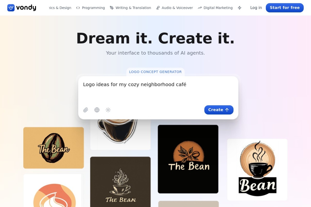The width and height of the screenshot is (311, 207).
Task: Click the Start for free button
Action: (285, 8)
